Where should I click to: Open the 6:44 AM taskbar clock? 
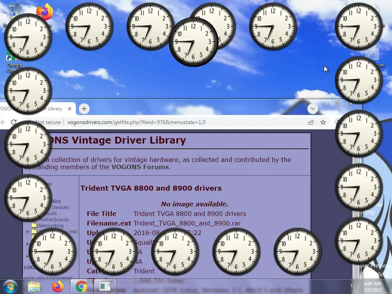[x=372, y=284]
